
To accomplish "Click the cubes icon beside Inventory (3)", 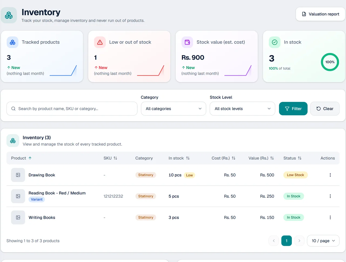I will click(13, 141).
